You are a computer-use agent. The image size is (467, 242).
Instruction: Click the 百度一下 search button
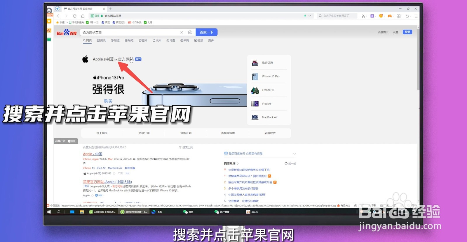pyautogui.click(x=207, y=32)
